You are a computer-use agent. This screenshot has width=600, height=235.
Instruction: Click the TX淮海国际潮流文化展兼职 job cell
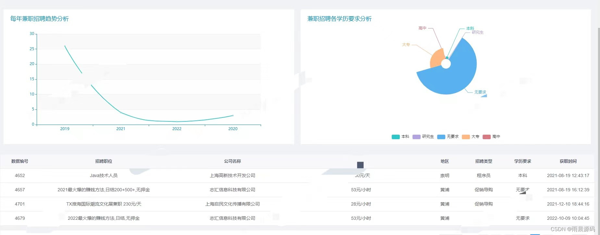click(x=104, y=204)
